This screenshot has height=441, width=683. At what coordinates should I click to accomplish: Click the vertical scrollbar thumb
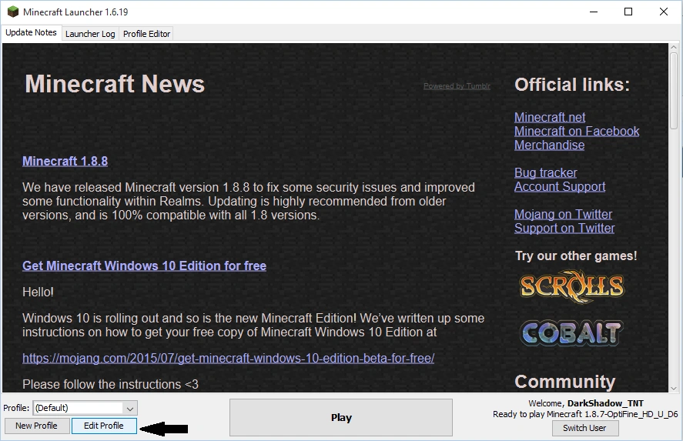(x=674, y=91)
